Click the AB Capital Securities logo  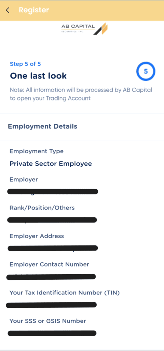(x=84, y=29)
